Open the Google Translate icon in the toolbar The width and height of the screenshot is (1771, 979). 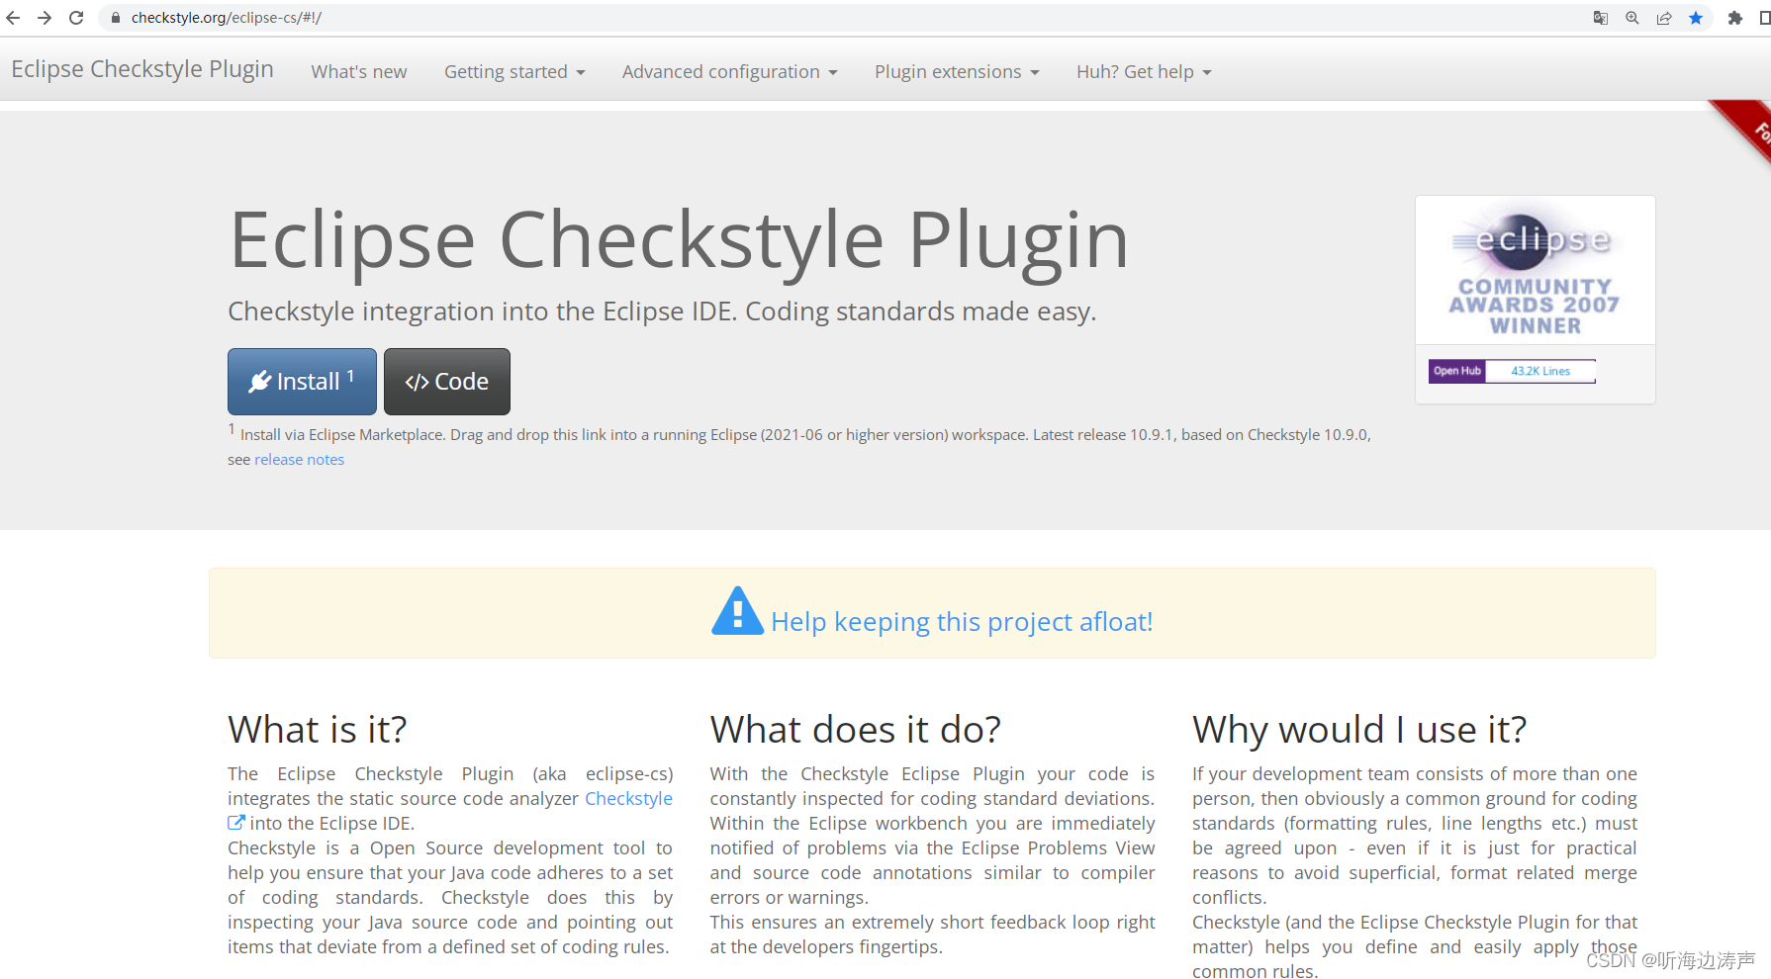point(1600,18)
